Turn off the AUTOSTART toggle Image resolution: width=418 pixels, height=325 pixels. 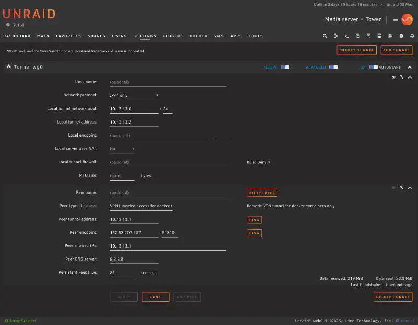tap(374, 67)
